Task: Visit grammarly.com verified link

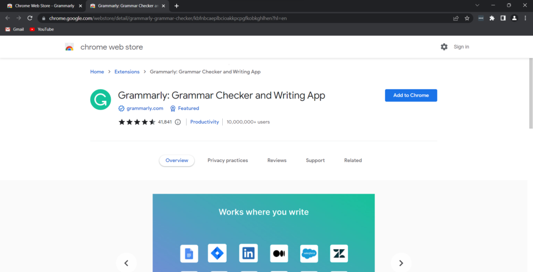Action: click(x=145, y=108)
